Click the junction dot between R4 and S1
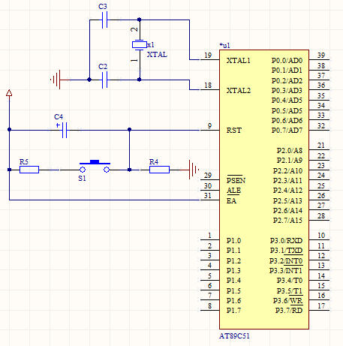This screenshot has width=343, height=346. 129,170
